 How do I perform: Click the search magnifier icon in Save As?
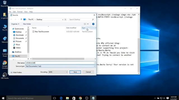(93, 19)
